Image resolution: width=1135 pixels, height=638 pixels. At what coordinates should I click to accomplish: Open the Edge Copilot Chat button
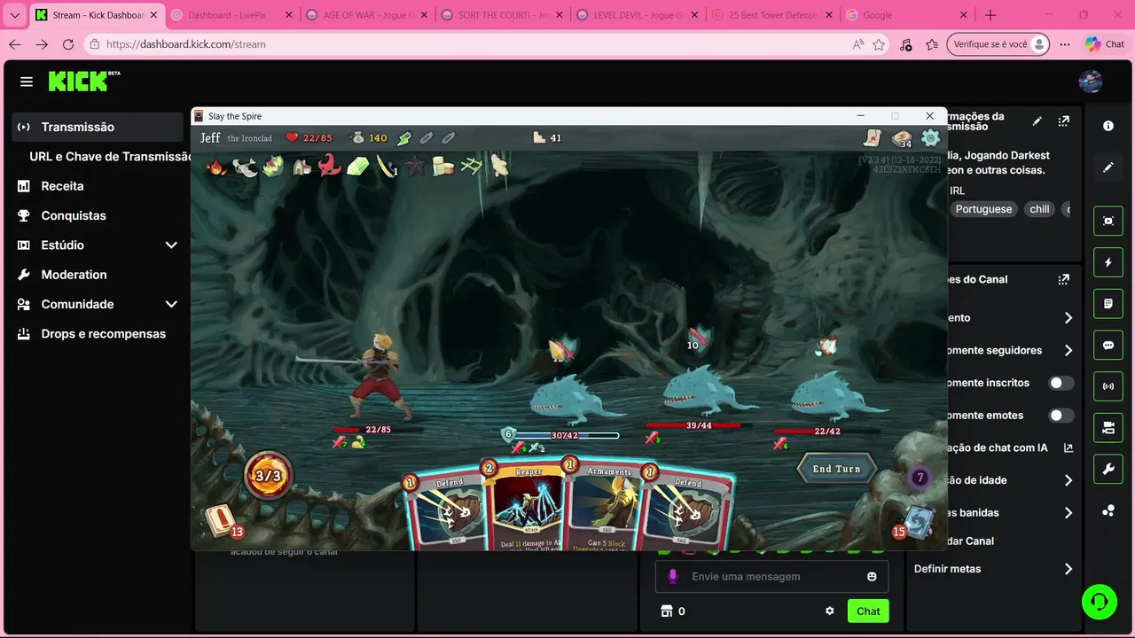(1105, 44)
